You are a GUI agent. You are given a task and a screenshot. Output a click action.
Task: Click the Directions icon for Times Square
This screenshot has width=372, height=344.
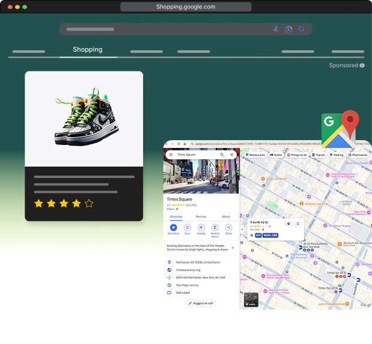pos(174,227)
